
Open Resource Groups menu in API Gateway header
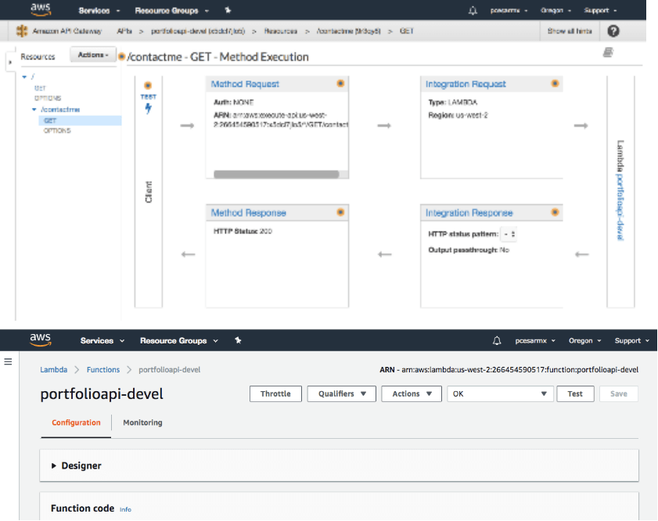coord(171,10)
